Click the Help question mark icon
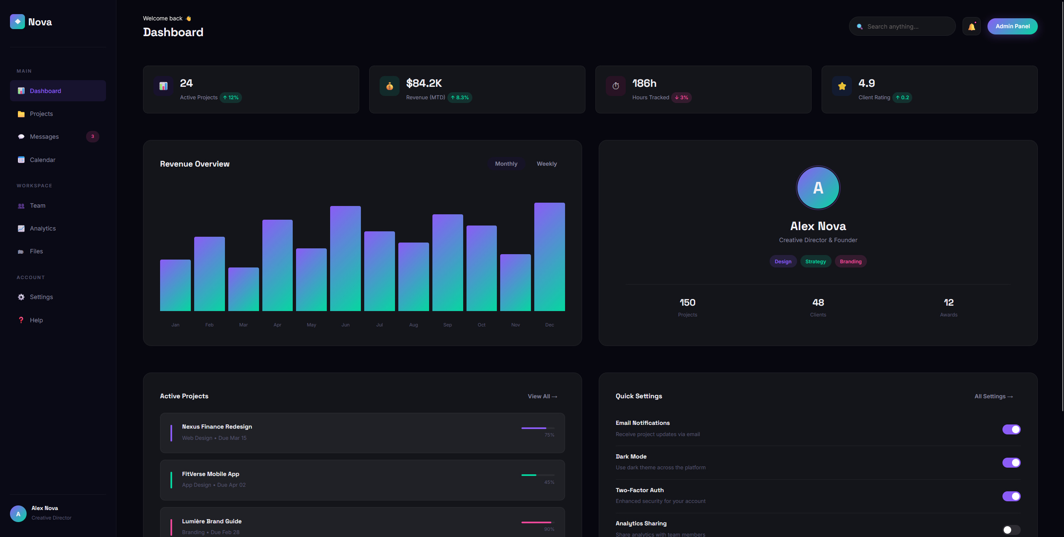Viewport: 1064px width, 537px height. pyautogui.click(x=21, y=320)
